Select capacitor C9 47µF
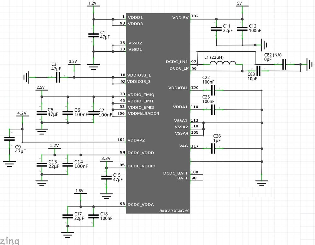This screenshot has height=245, width=315. 9,138
